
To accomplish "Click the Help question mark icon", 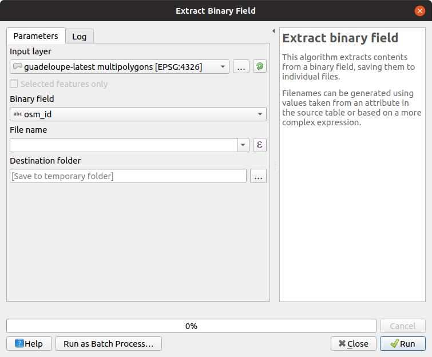I will click(19, 343).
